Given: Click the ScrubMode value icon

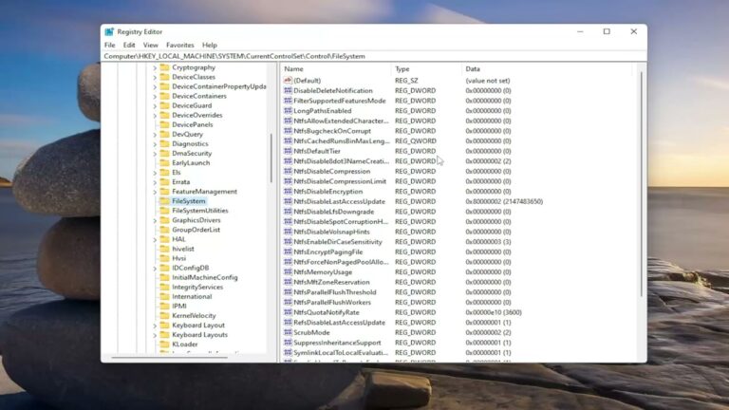Looking at the screenshot, I should (x=288, y=332).
